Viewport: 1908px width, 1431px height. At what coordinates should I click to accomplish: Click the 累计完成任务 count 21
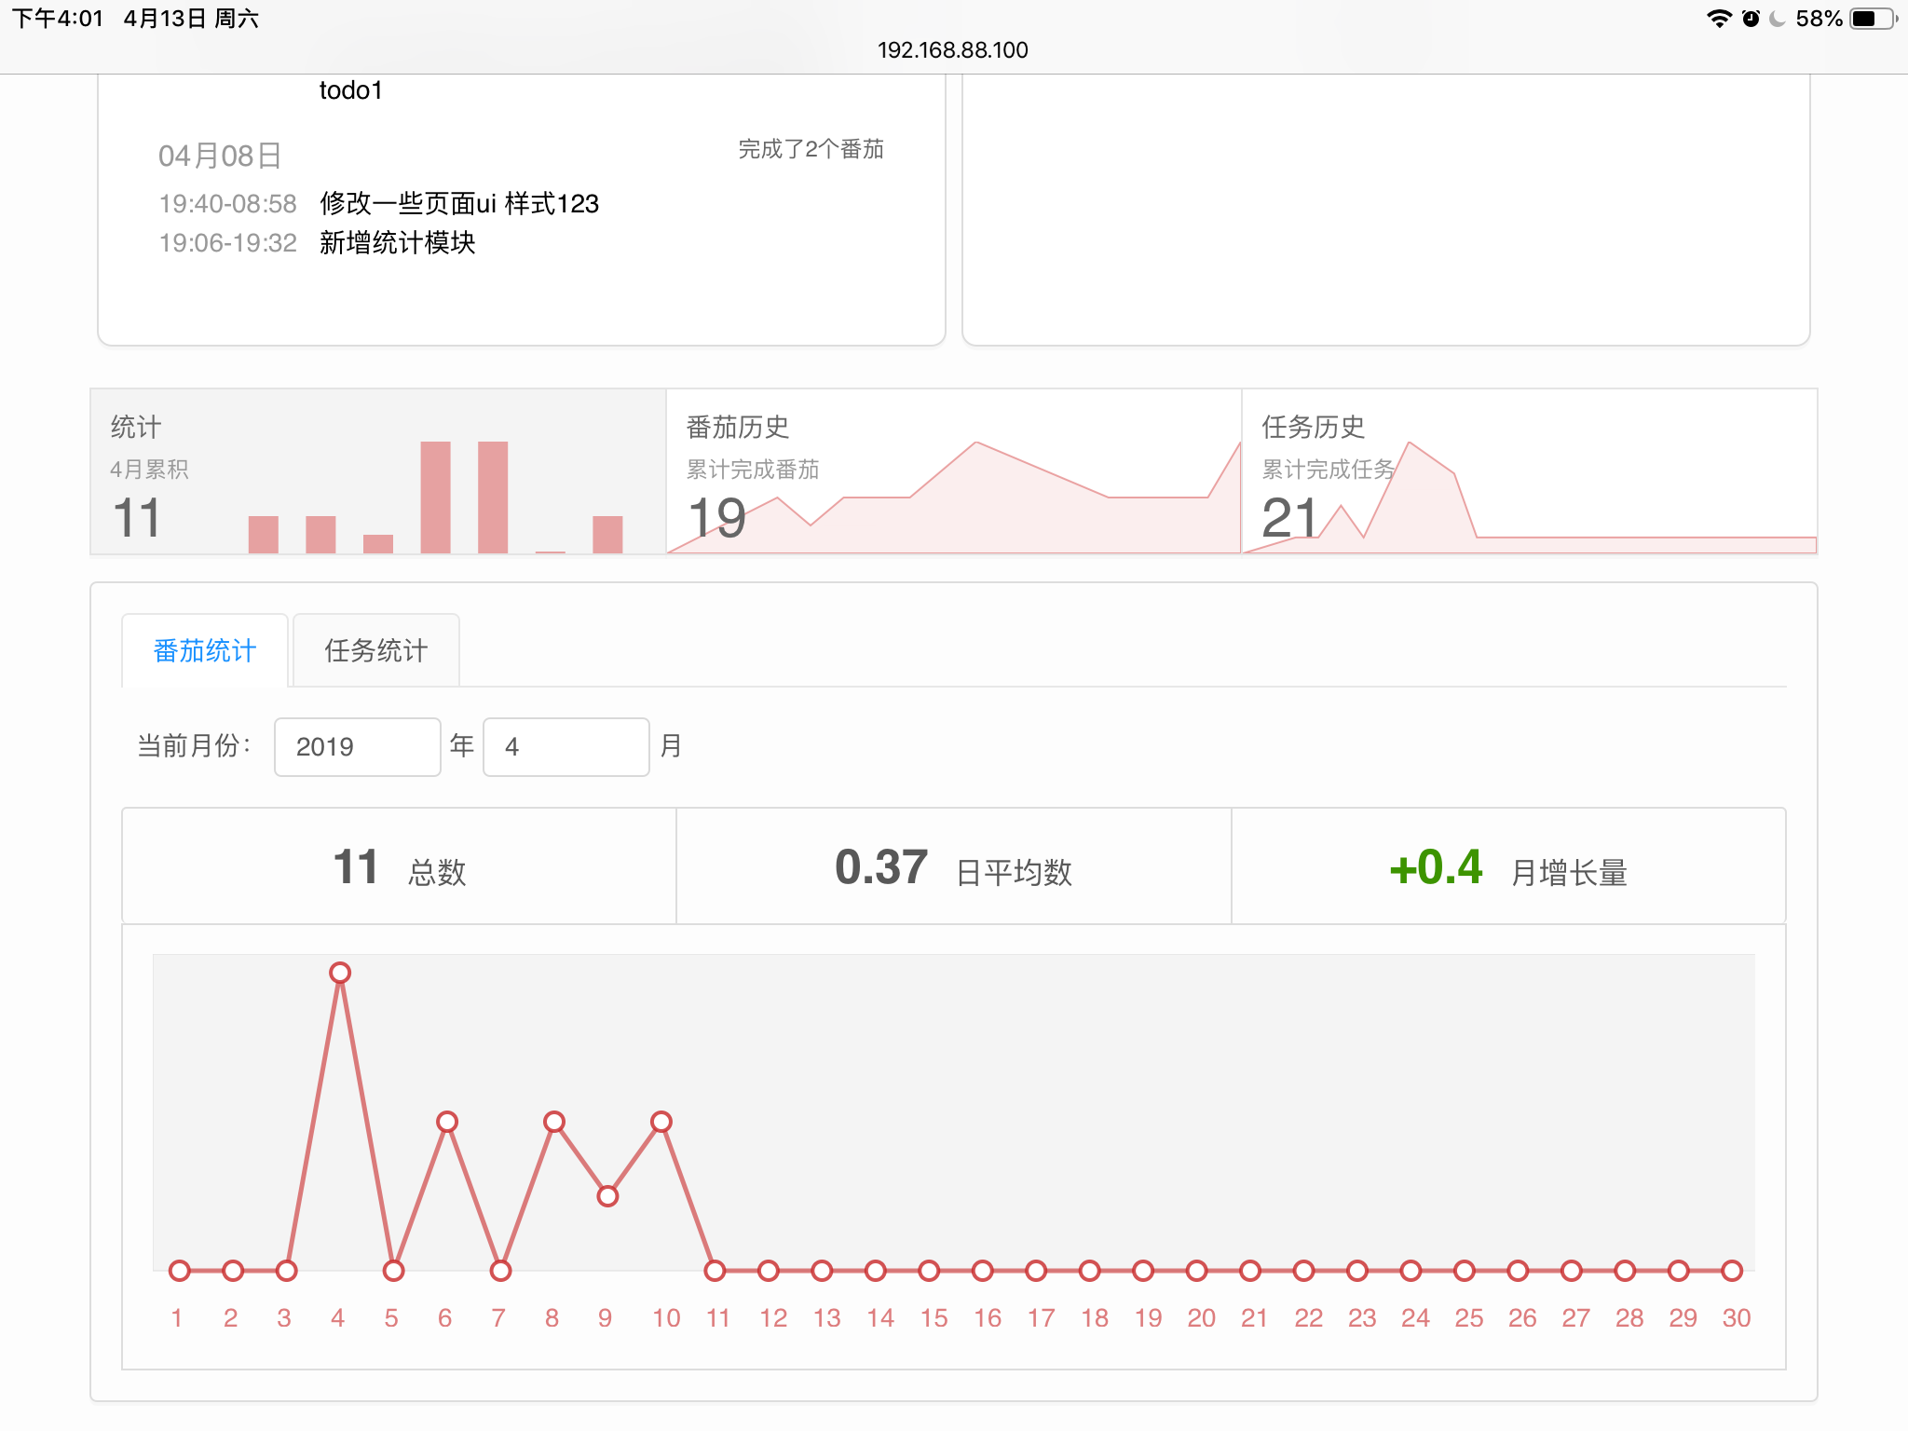(x=1290, y=519)
